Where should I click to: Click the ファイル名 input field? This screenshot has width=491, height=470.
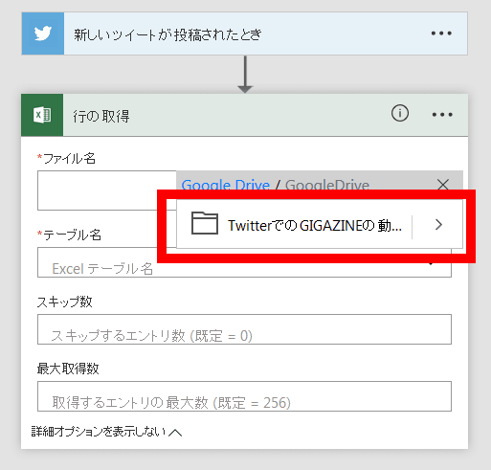(107, 190)
